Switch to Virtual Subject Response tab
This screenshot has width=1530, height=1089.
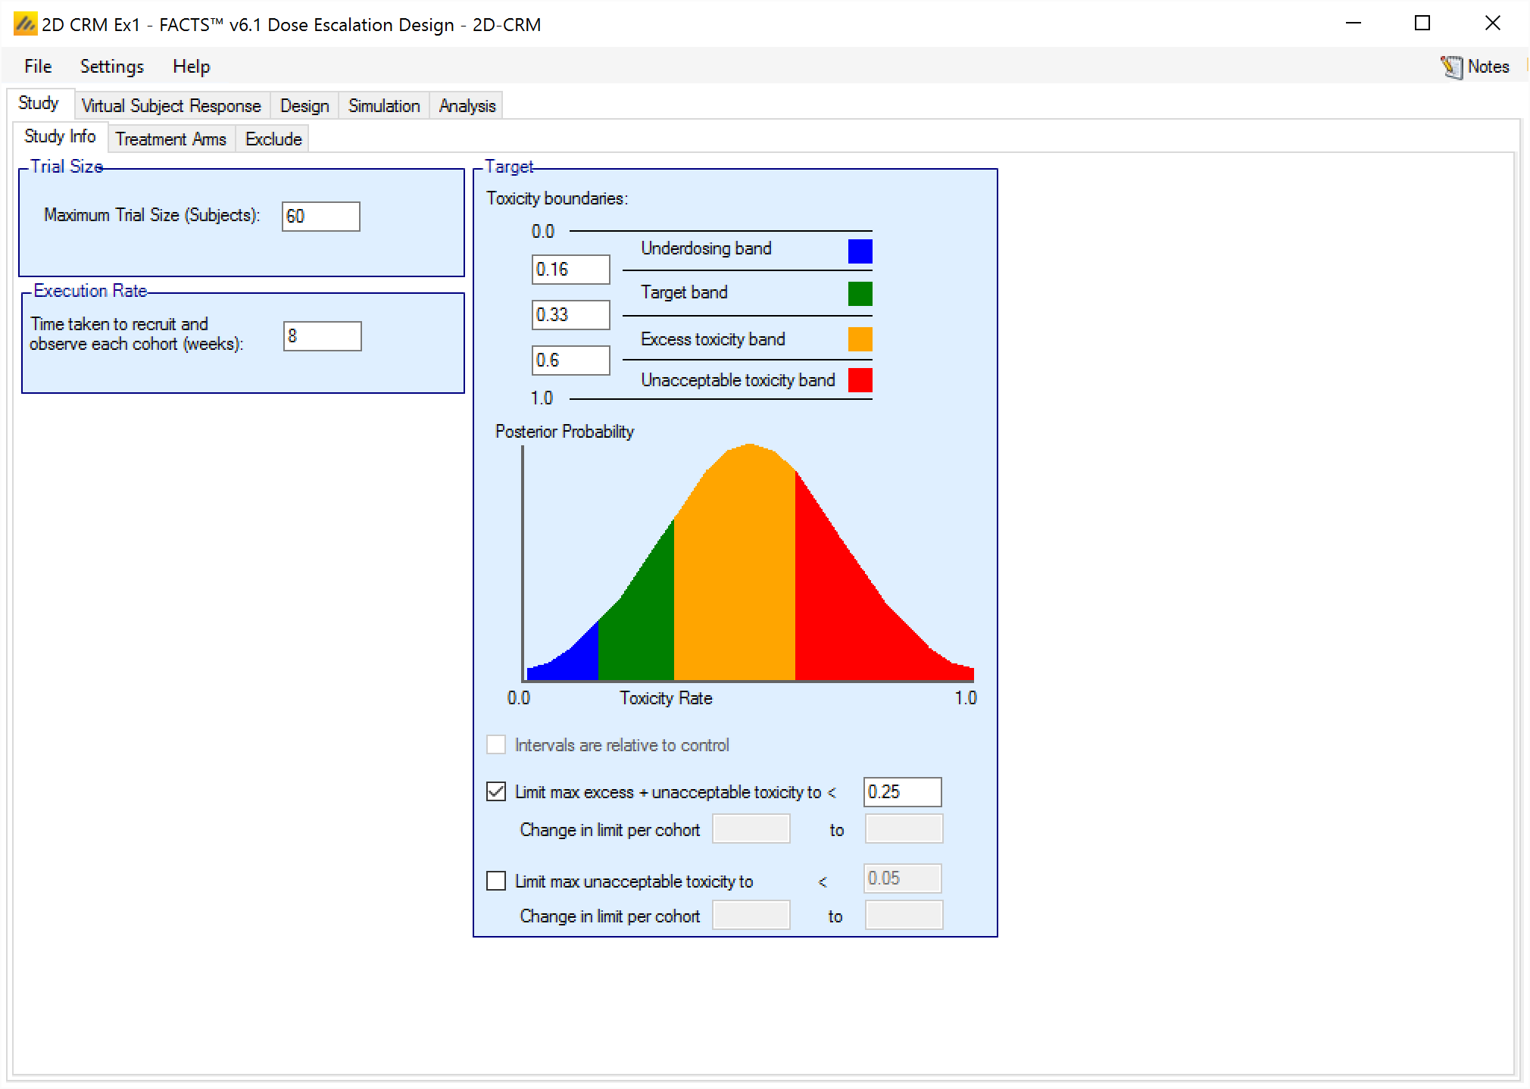click(170, 106)
